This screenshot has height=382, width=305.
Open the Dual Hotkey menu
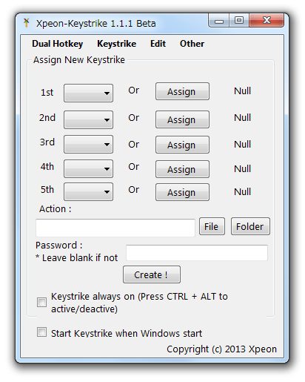(58, 44)
